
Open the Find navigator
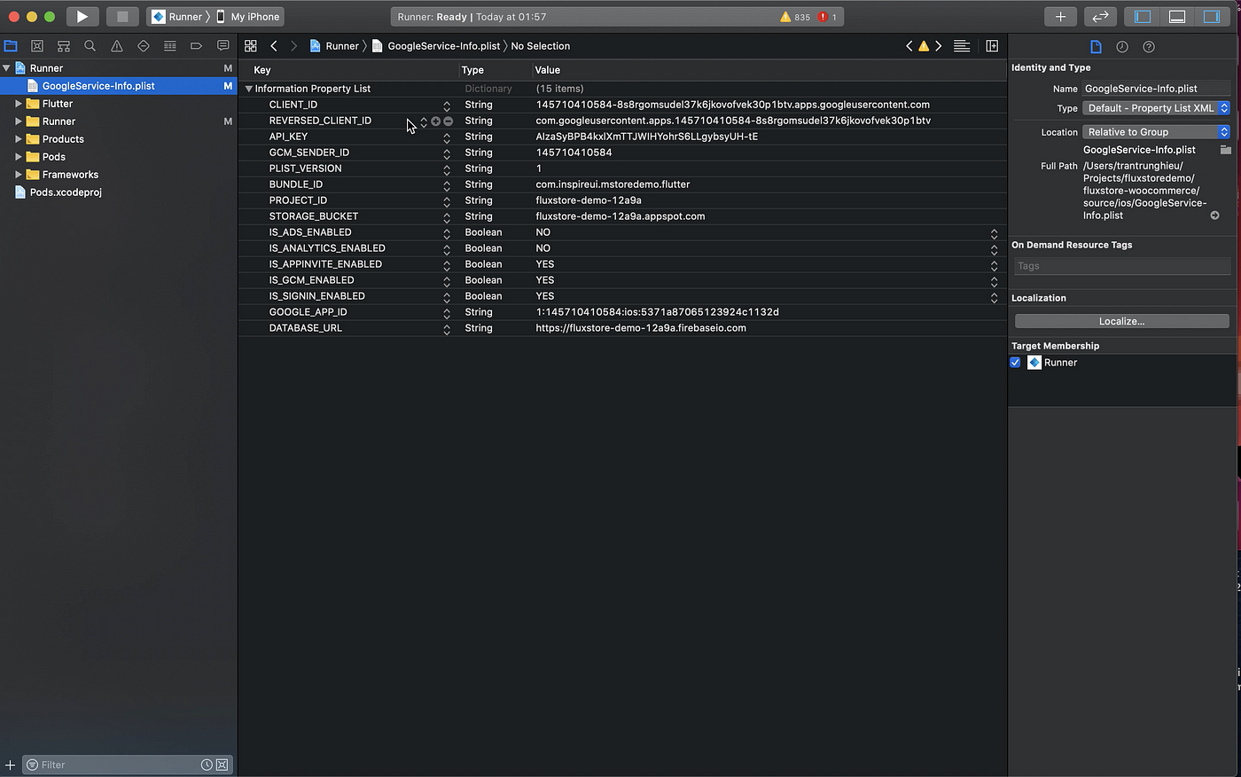90,45
